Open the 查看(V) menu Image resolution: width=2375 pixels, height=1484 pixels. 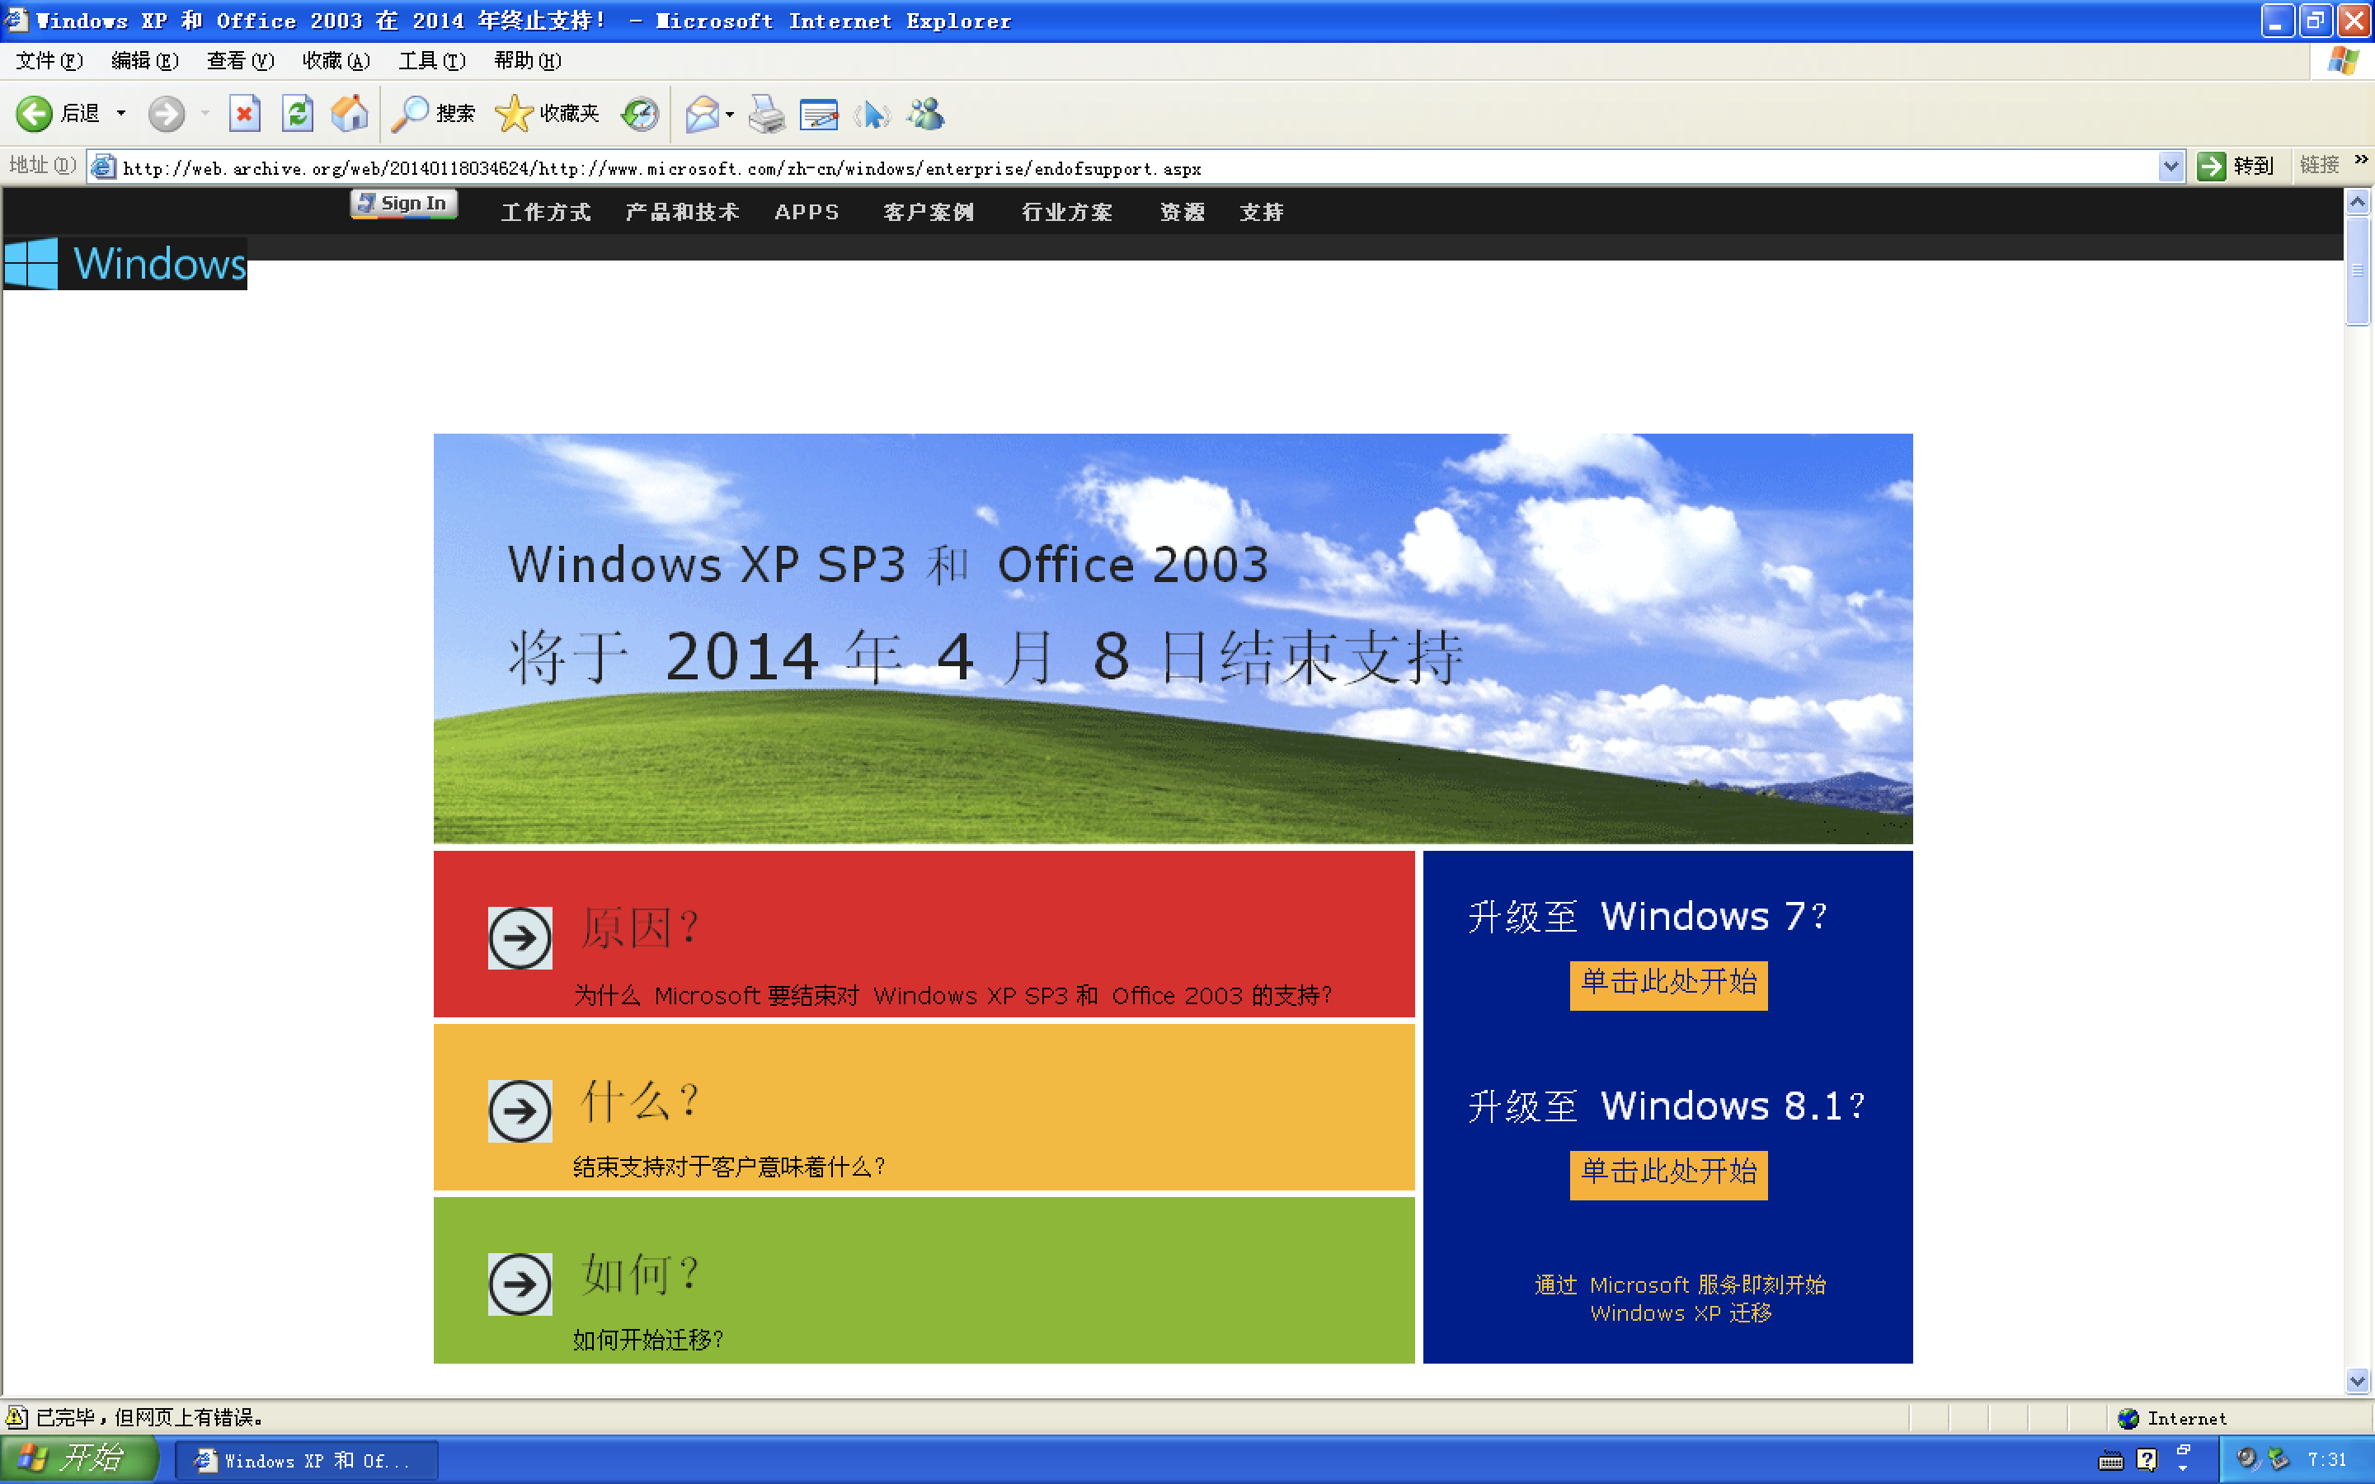tap(241, 61)
